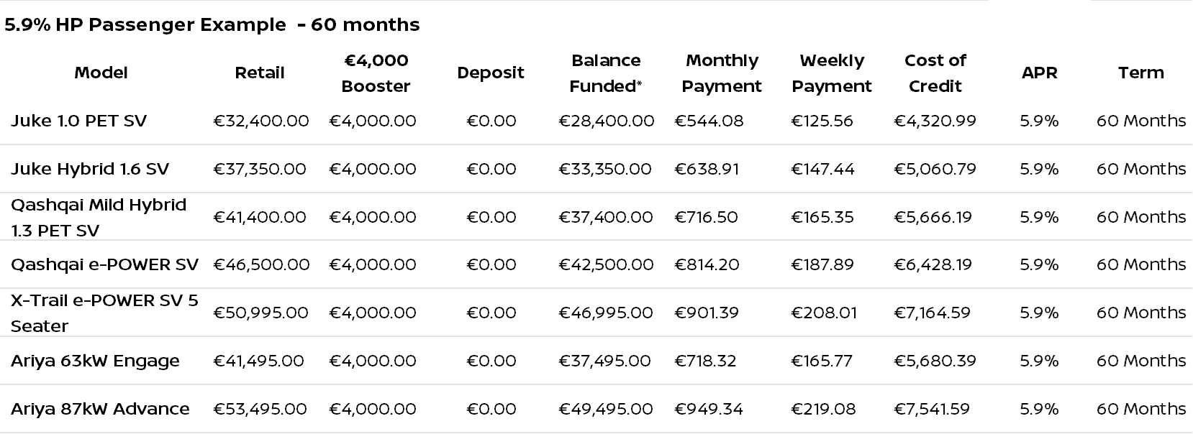Screen dimensions: 1193x434
Task: Select the €544.08 monthly payment value
Action: coord(709,121)
